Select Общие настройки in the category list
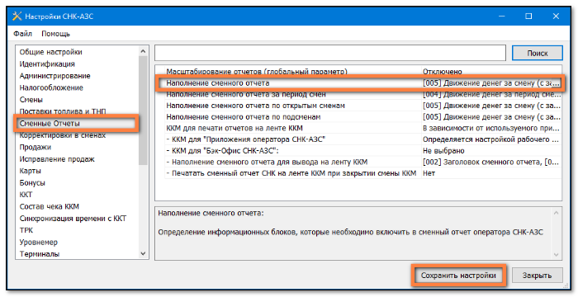Screen dimensions: 578x297 tap(51, 52)
